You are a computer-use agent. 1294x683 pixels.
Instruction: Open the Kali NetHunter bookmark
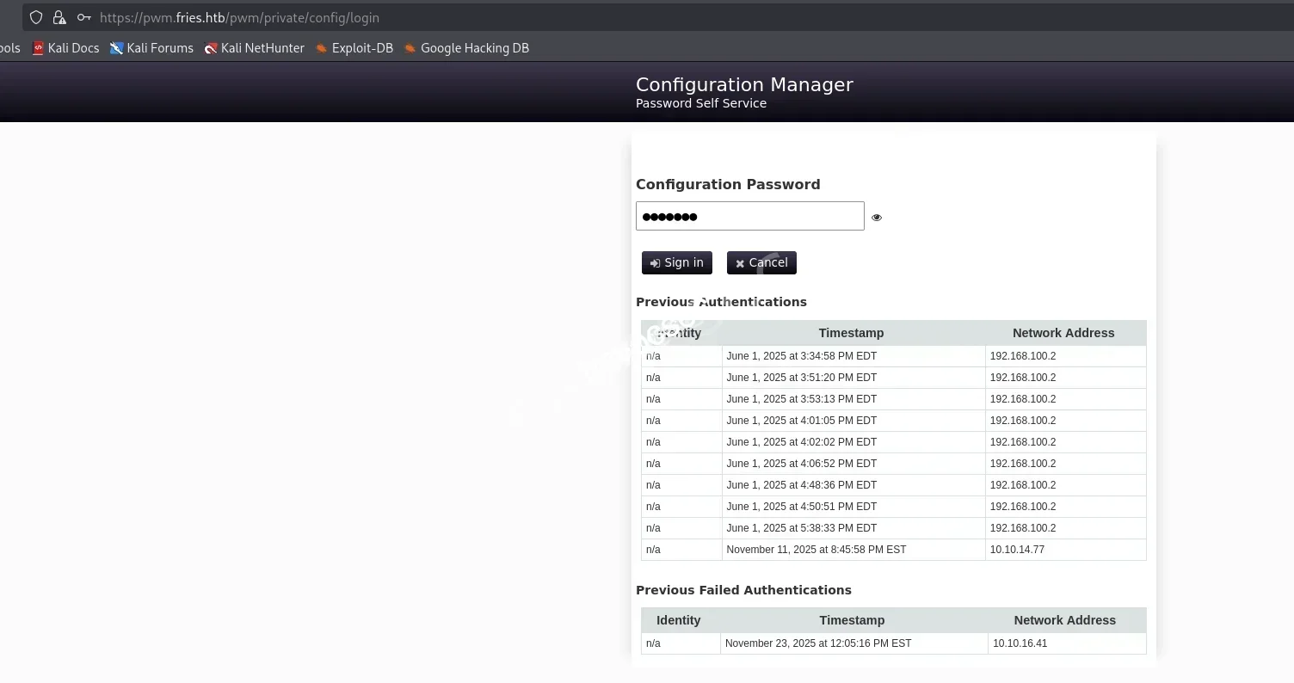pyautogui.click(x=255, y=48)
